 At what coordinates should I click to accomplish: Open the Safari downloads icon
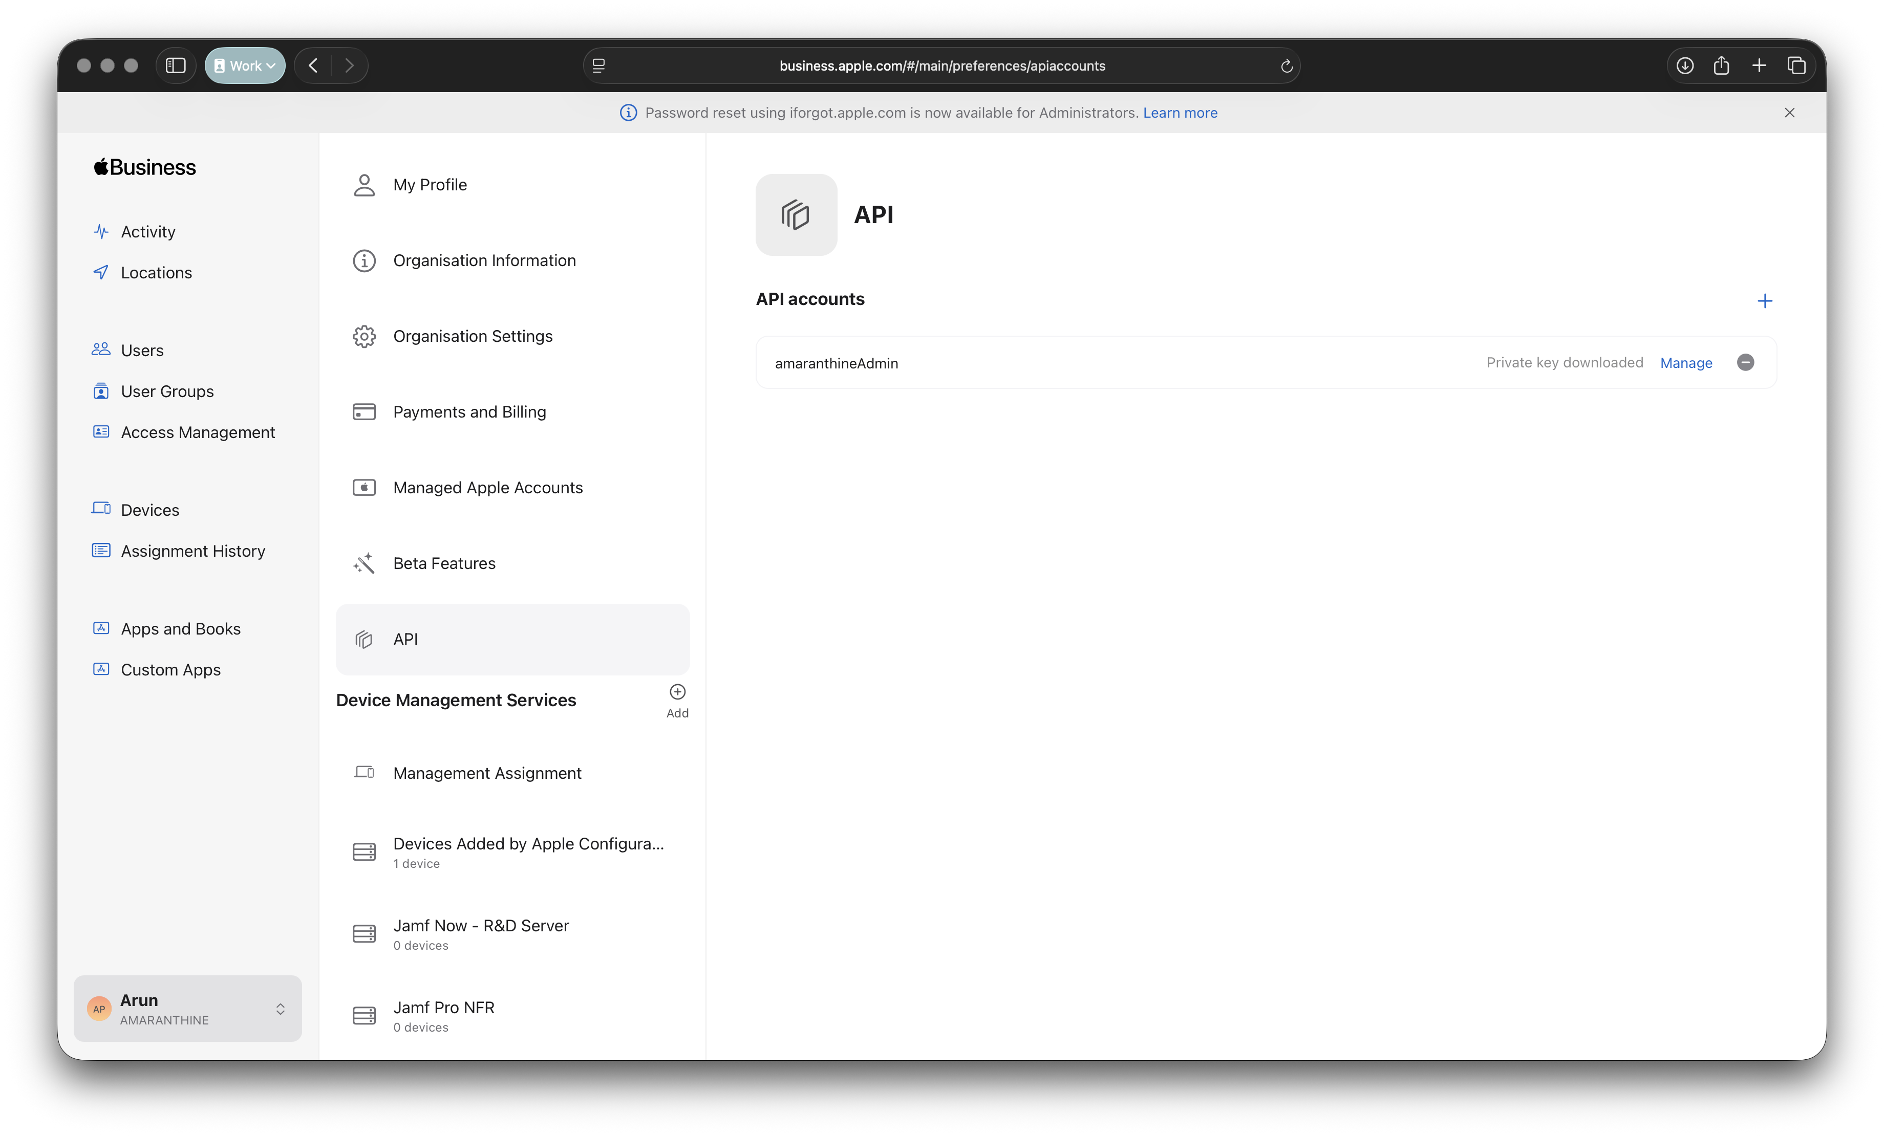pyautogui.click(x=1685, y=65)
